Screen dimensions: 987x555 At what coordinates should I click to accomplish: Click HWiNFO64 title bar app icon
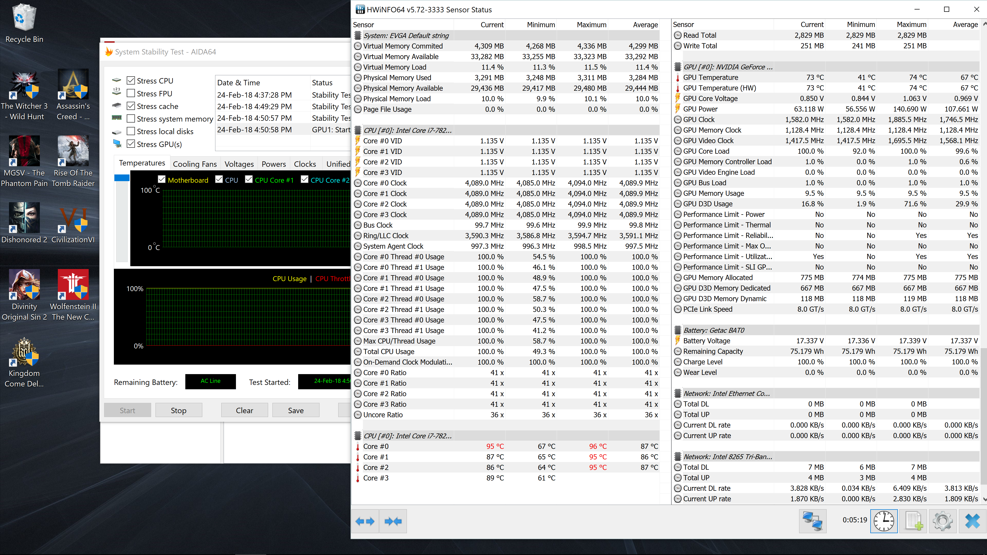(x=360, y=9)
